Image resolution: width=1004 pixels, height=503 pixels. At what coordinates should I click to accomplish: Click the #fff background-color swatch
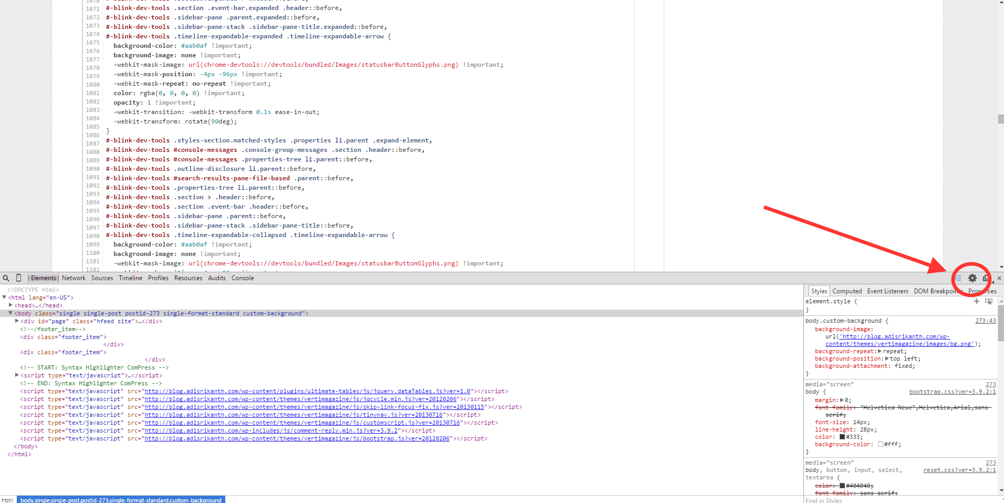881,444
